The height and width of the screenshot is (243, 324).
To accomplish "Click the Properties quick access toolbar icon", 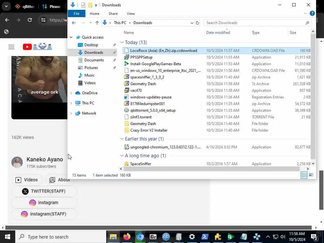I will point(83,5).
